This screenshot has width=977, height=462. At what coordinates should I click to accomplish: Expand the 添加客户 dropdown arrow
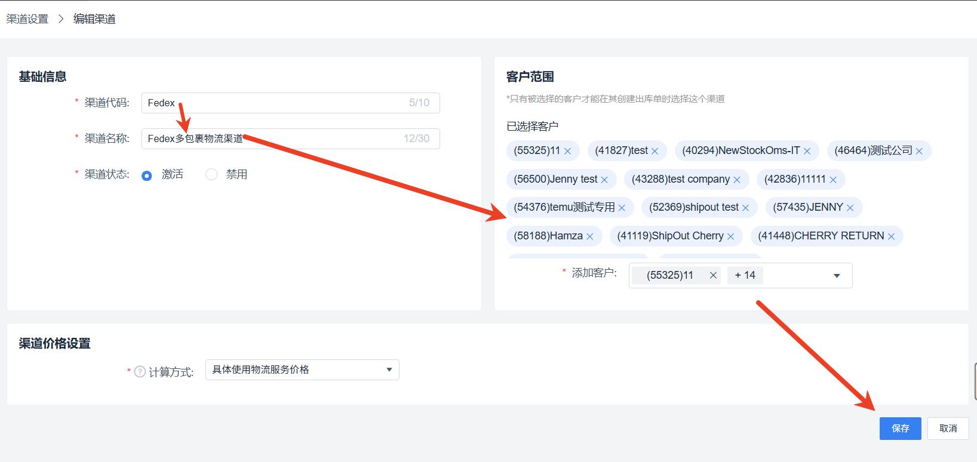click(x=837, y=276)
